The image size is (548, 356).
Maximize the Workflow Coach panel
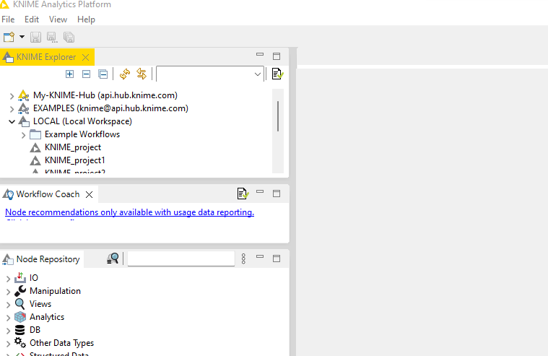tap(277, 194)
